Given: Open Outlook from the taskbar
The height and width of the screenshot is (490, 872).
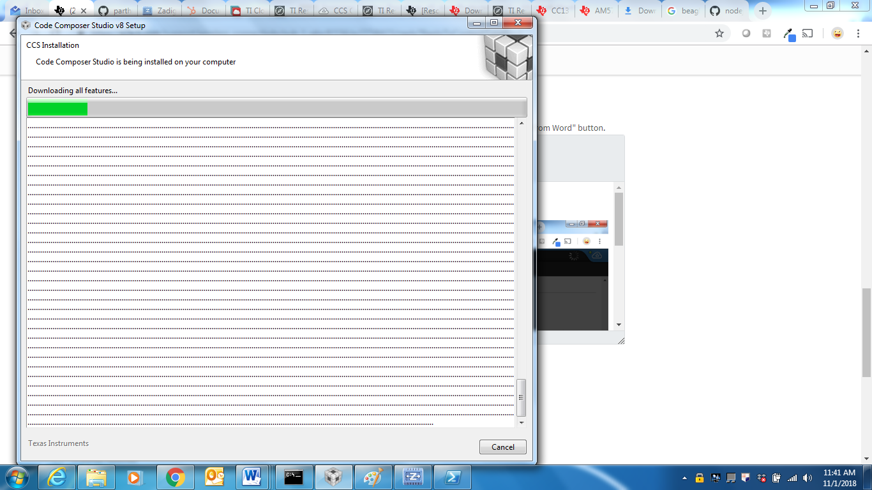Looking at the screenshot, I should pos(215,477).
